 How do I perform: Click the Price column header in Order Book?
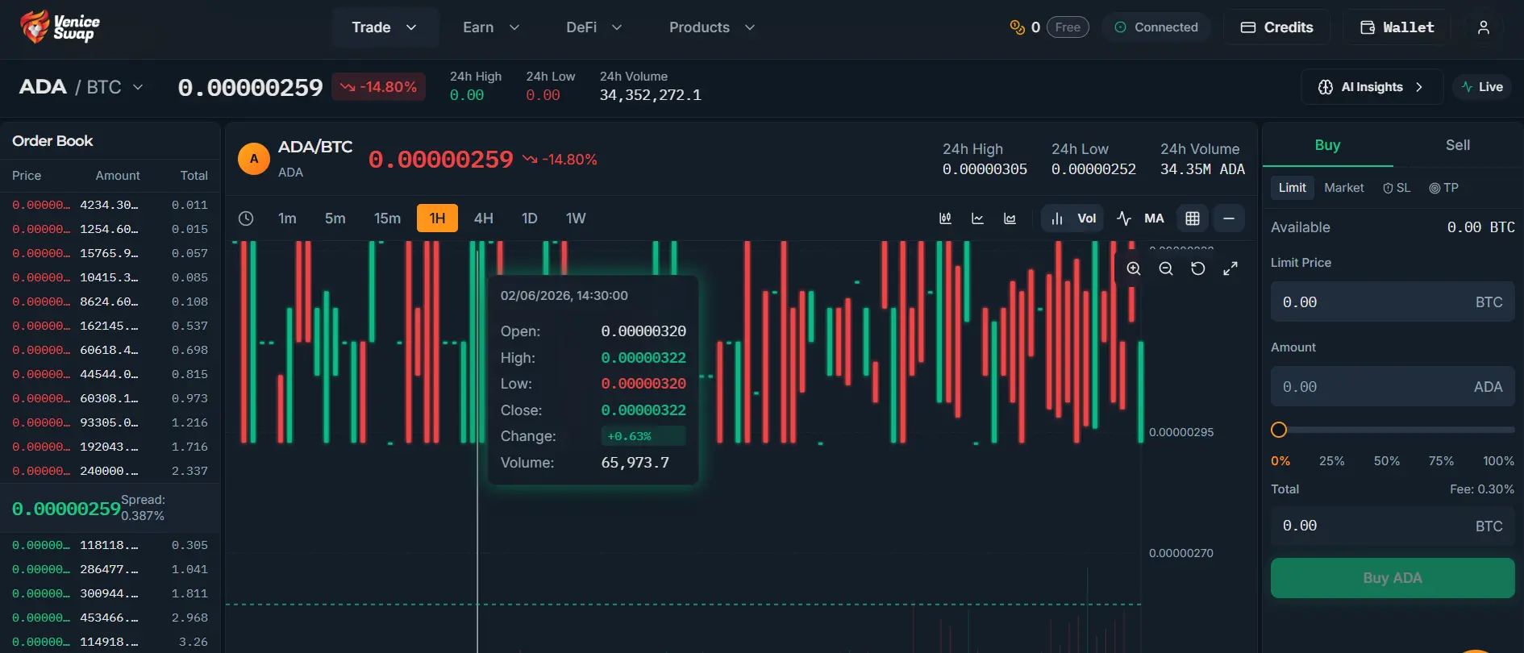(27, 176)
